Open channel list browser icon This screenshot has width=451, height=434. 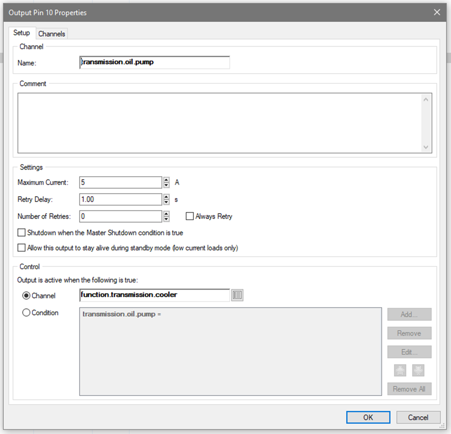(x=237, y=295)
